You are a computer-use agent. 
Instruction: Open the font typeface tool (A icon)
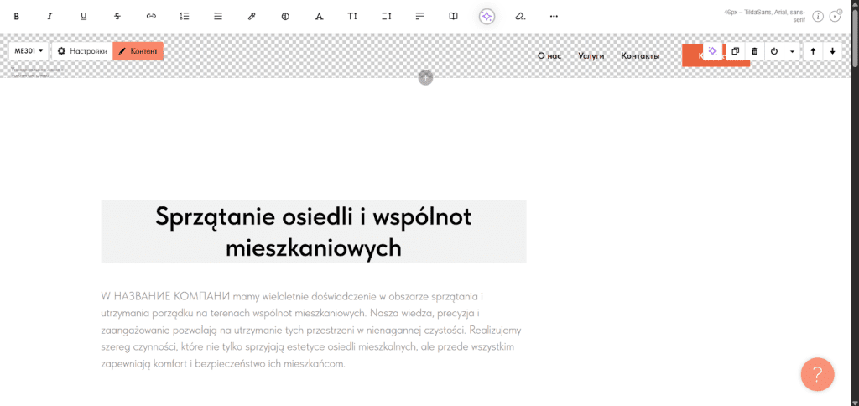pos(319,17)
